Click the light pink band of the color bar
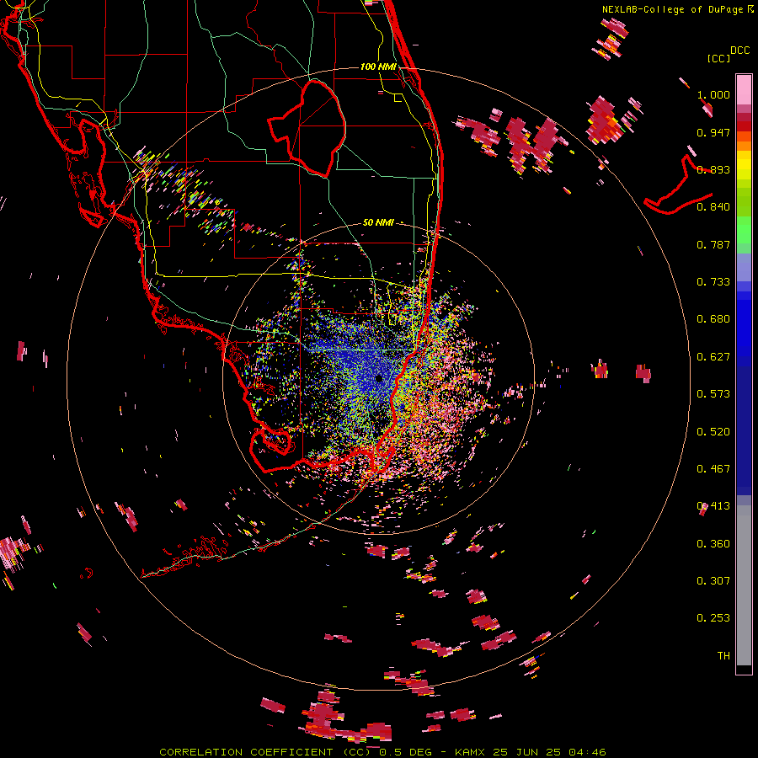This screenshot has width=758, height=758. coord(744,89)
